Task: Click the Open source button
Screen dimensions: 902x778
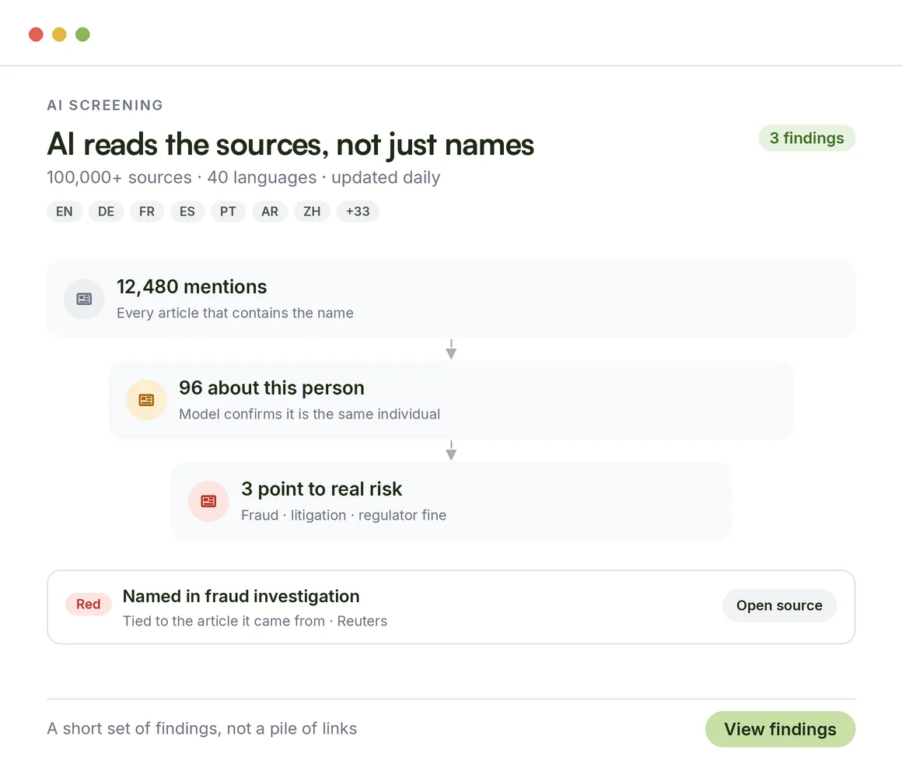Action: click(x=779, y=605)
